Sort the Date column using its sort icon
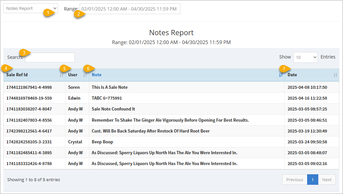The width and height of the screenshot is (343, 194). coord(335,75)
